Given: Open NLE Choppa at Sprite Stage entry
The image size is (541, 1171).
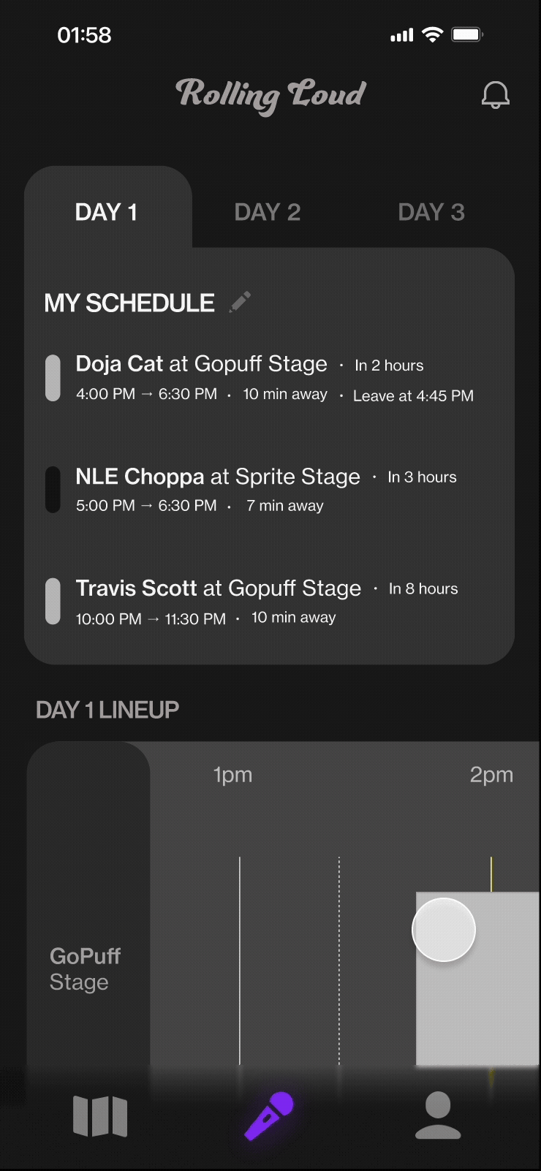Looking at the screenshot, I should point(218,477).
